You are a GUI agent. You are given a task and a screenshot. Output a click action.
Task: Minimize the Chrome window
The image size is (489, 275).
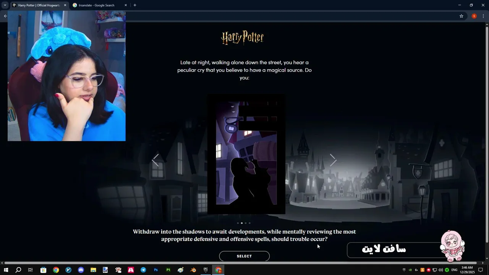point(460,5)
